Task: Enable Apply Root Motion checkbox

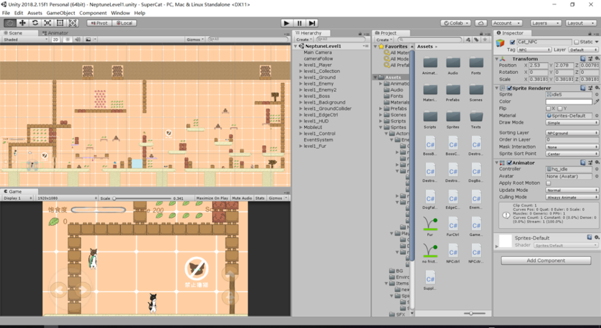Action: (x=549, y=183)
